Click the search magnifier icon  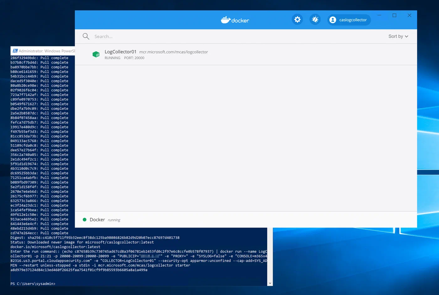tap(86, 36)
